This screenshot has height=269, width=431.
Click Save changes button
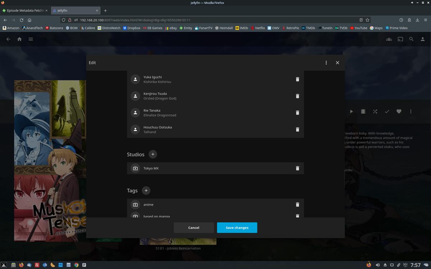point(237,228)
